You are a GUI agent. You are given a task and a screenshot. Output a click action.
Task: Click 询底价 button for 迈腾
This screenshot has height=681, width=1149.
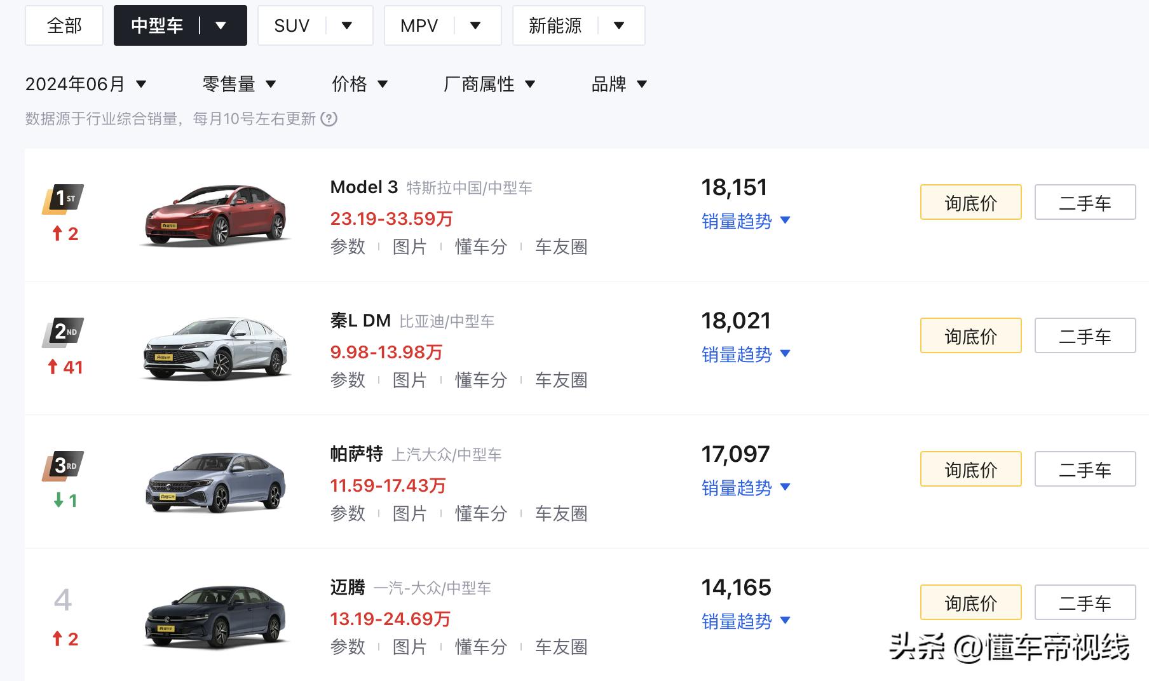click(971, 603)
